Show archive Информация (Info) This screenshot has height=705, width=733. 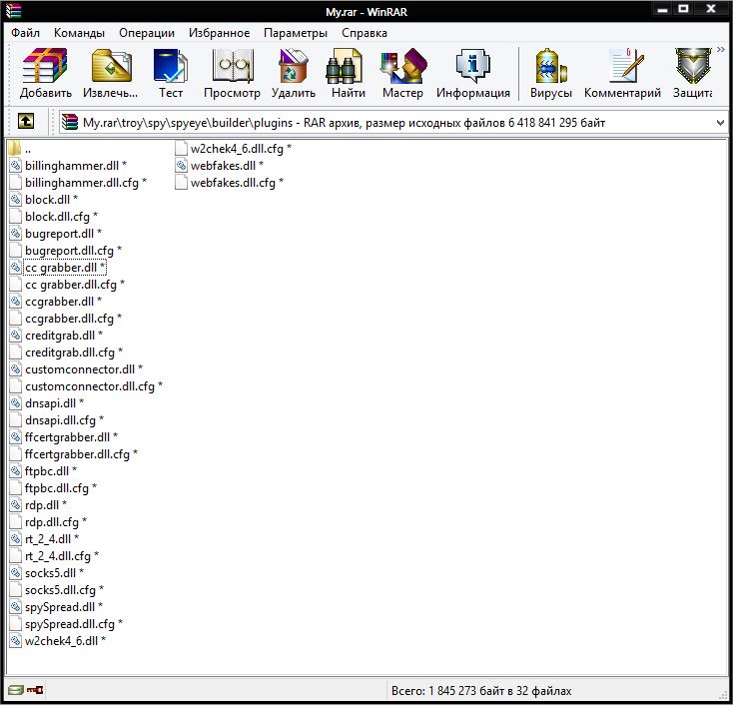coord(473,73)
